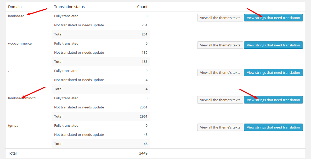311x159 pixels.
Task: Click the grand total 3449 value
Action: [143, 153]
